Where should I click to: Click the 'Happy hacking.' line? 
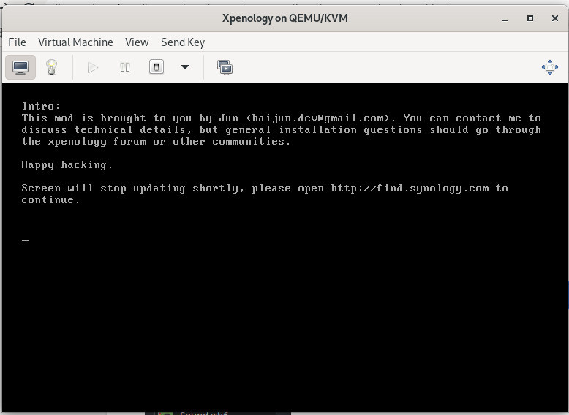click(67, 165)
